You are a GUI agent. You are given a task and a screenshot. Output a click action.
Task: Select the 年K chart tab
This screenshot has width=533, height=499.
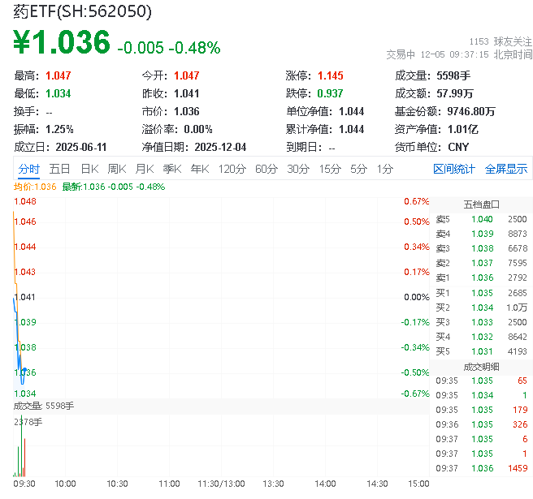point(200,169)
